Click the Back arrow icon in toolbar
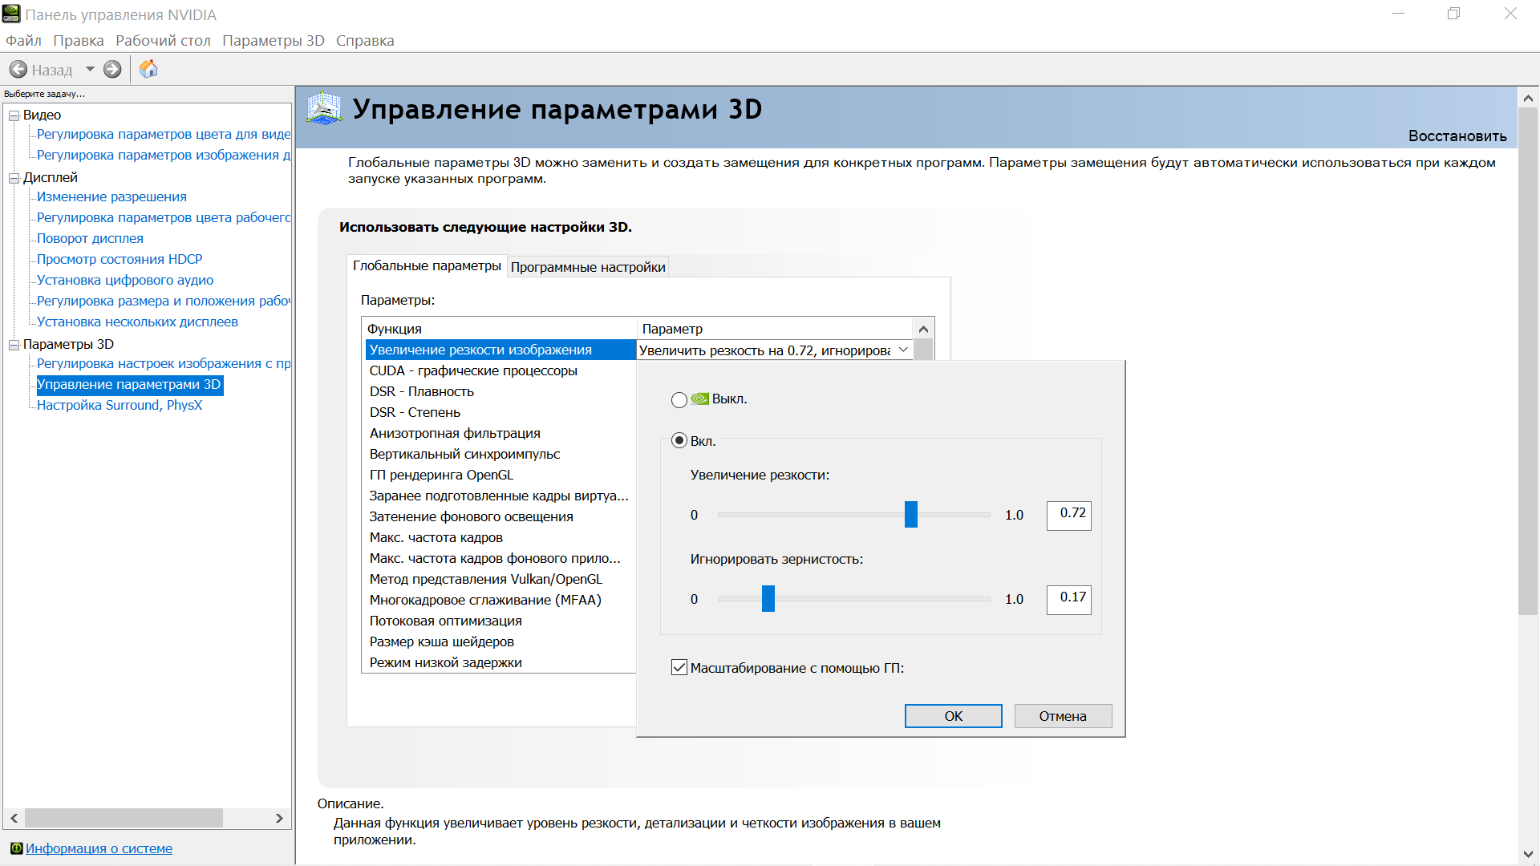Image resolution: width=1540 pixels, height=866 pixels. [x=18, y=70]
